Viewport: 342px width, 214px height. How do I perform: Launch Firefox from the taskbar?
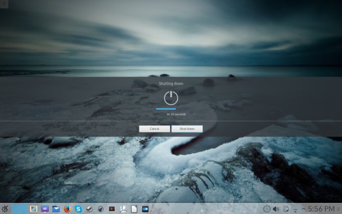click(67, 209)
